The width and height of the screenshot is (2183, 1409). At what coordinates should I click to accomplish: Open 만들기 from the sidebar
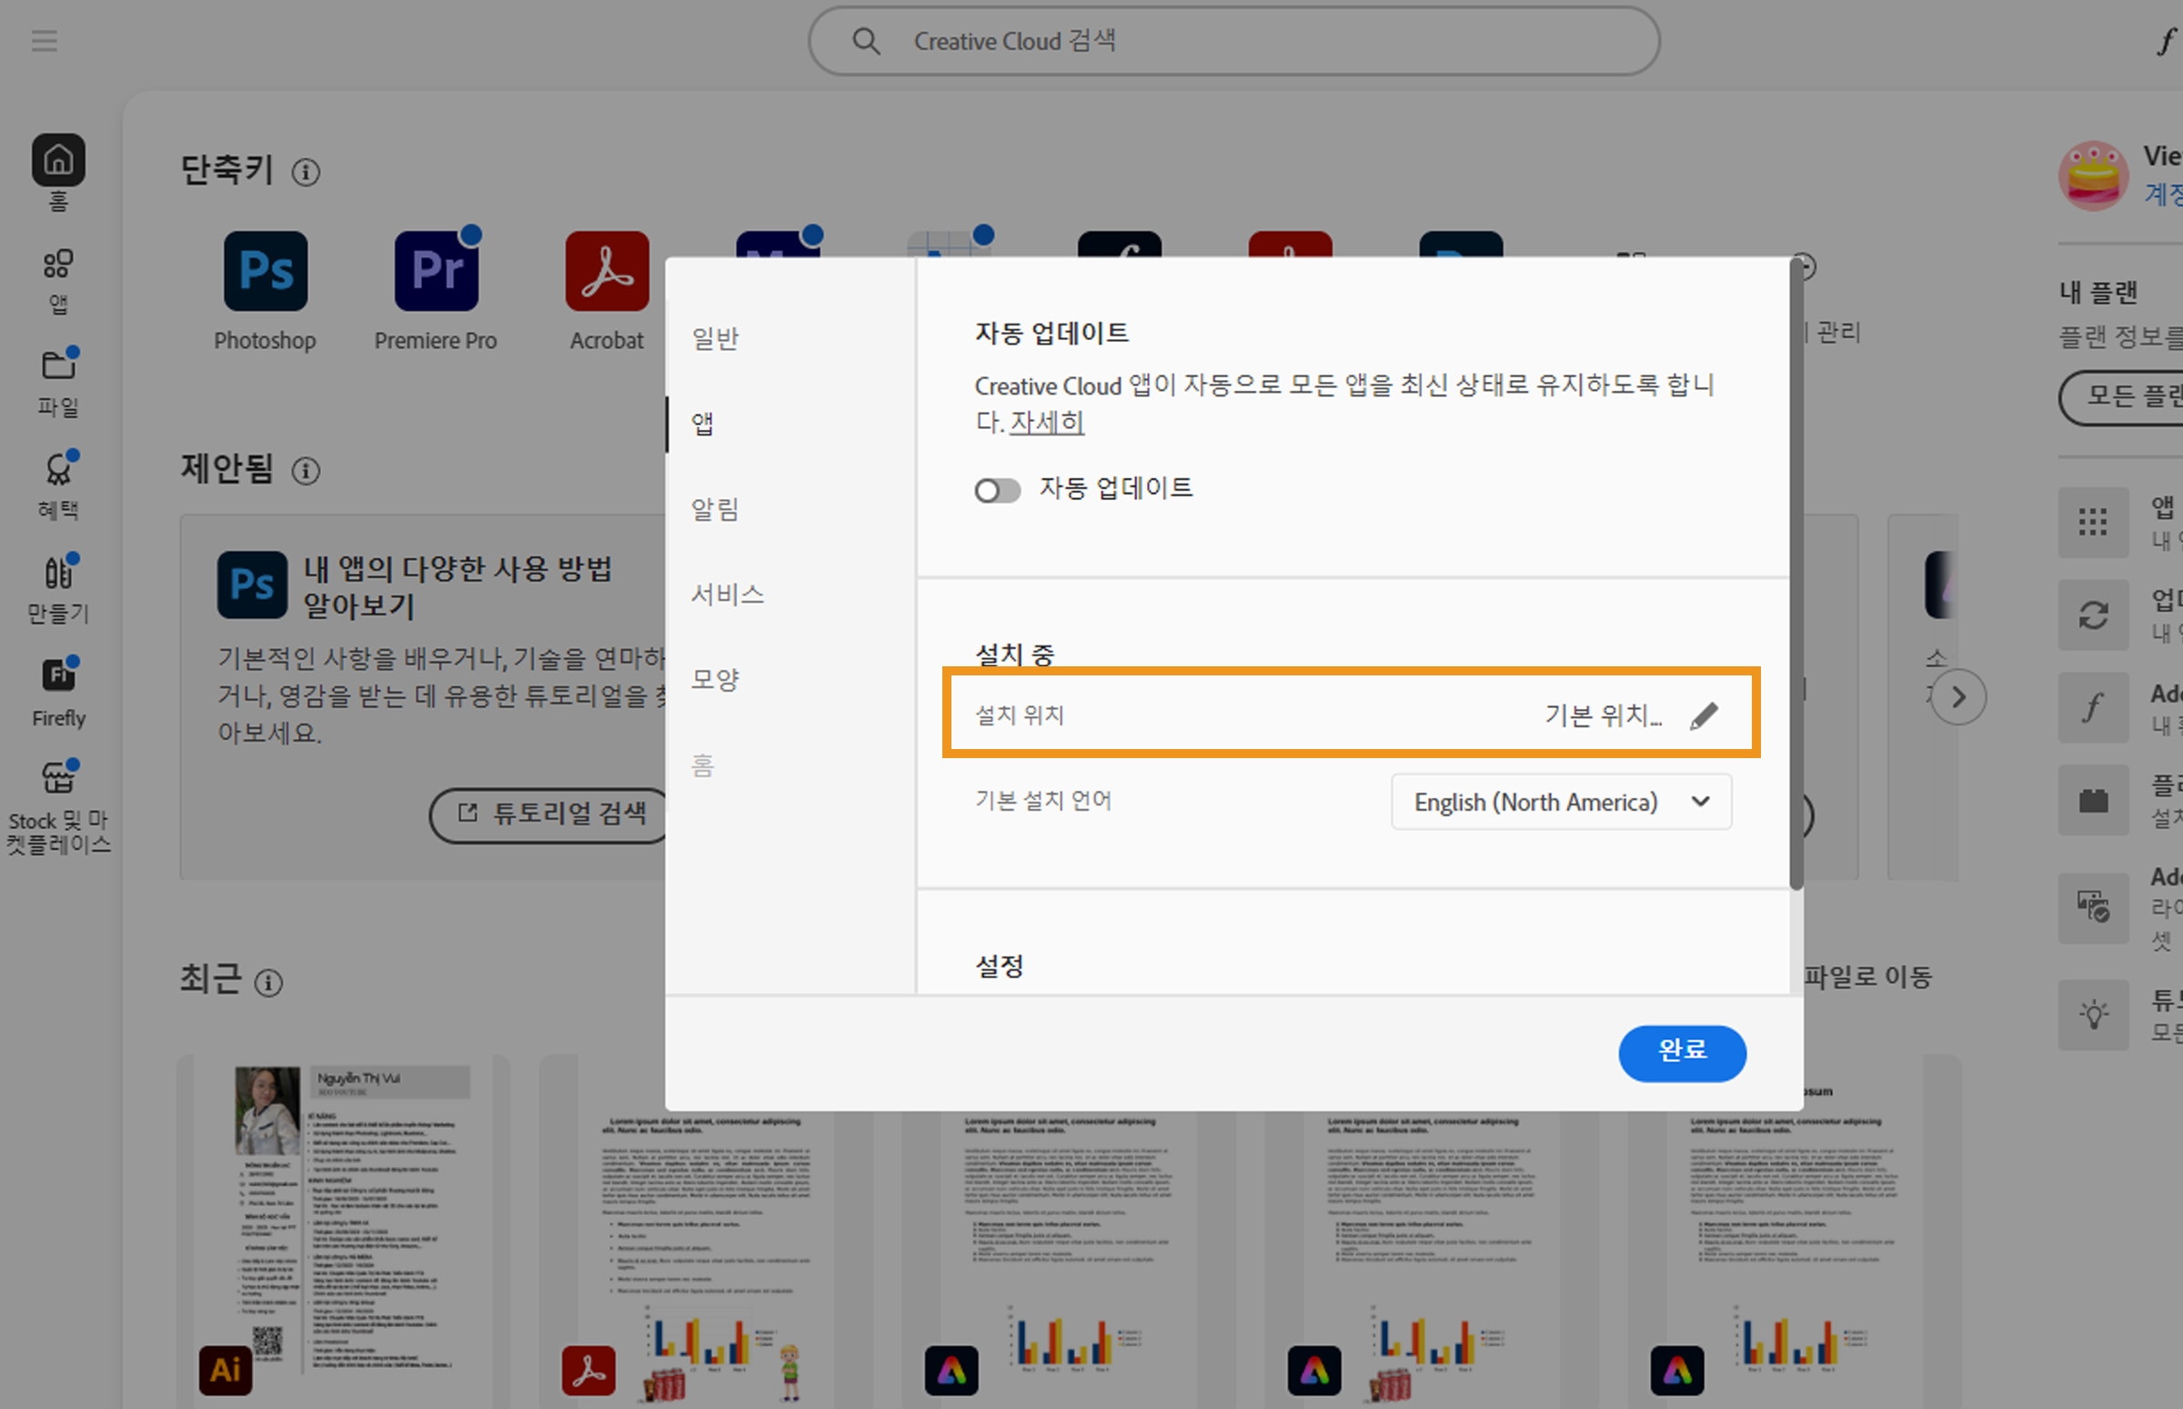(x=56, y=585)
